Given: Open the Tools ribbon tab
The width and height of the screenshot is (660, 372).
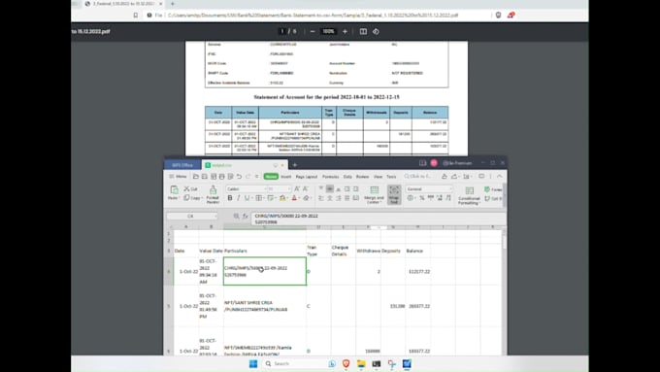Looking at the screenshot, I should [391, 177].
